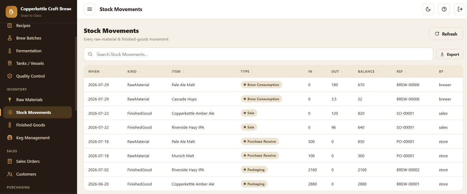Sort by the IN column header
The width and height of the screenshot is (467, 194).
pyautogui.click(x=312, y=72)
